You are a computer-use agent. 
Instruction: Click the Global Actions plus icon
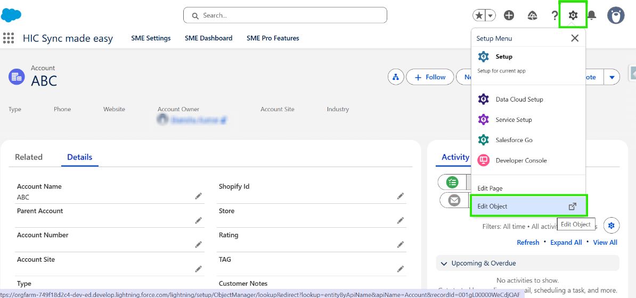(x=509, y=15)
